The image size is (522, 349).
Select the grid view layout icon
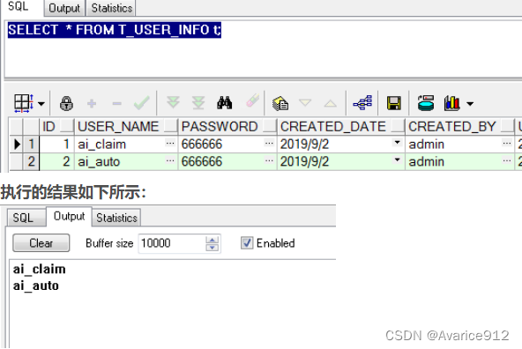[23, 103]
